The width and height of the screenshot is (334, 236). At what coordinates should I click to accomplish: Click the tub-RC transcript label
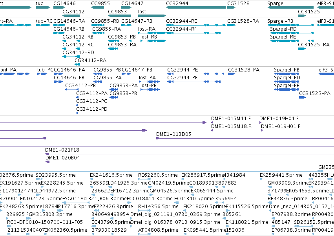pyautogui.click(x=44, y=21)
